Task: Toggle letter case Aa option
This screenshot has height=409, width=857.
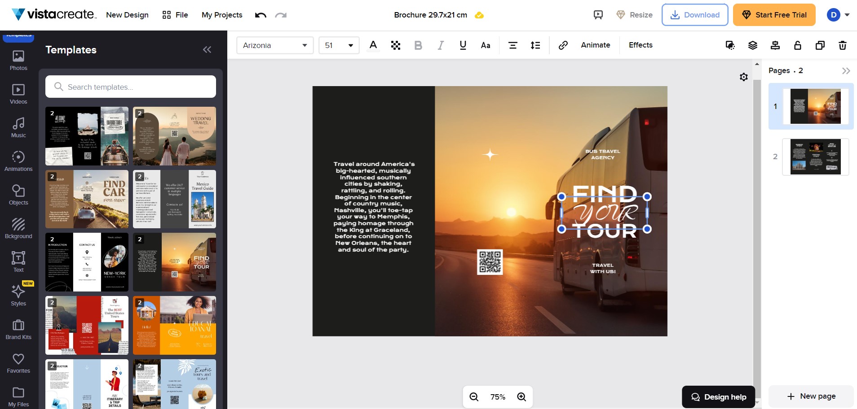Action: pos(486,45)
